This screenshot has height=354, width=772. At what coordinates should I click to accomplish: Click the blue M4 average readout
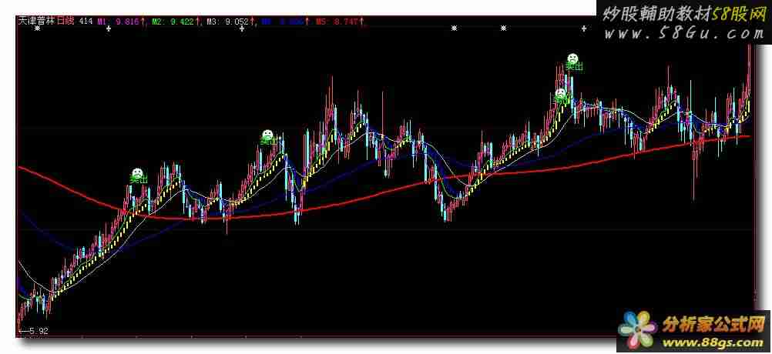285,21
